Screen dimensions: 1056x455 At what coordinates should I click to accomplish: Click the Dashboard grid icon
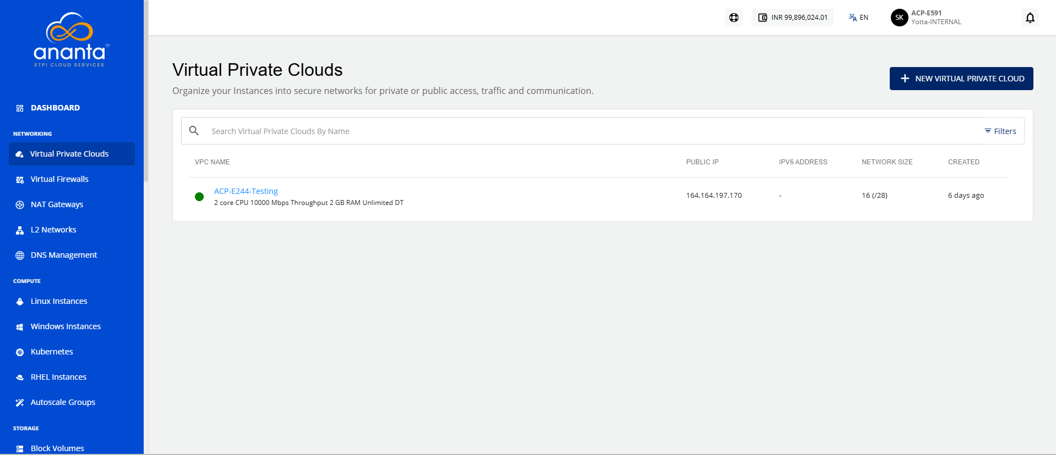pyautogui.click(x=20, y=108)
